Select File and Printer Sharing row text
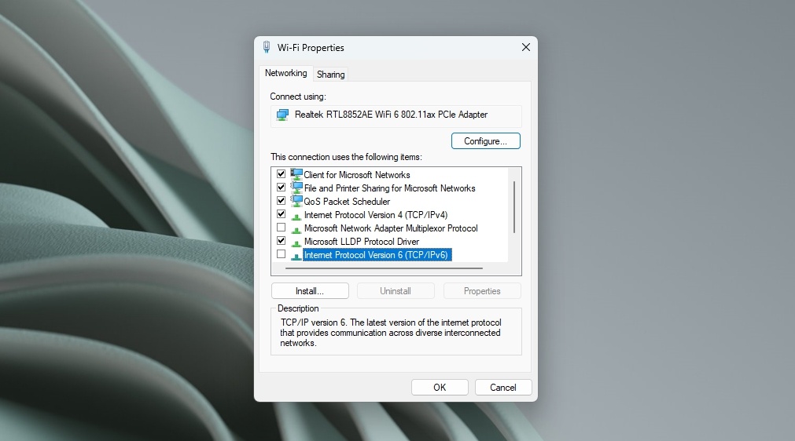 (389, 188)
